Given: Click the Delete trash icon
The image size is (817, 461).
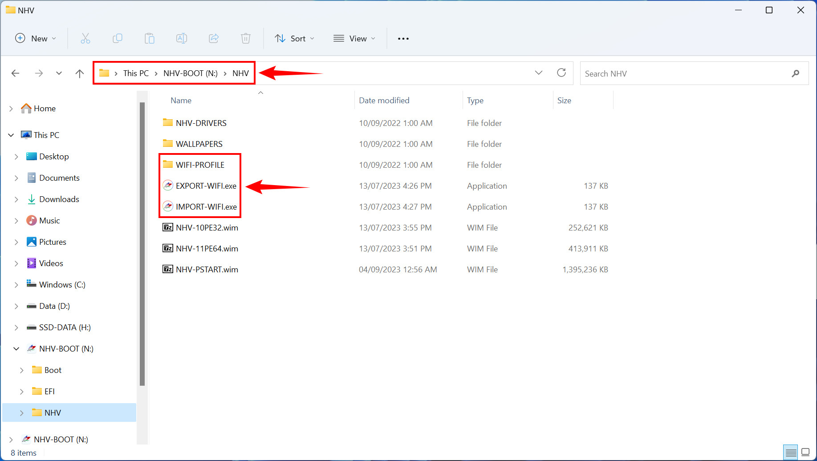Looking at the screenshot, I should click(246, 39).
